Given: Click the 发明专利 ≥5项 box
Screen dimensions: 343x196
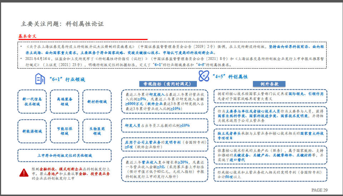Looking at the screenshot, I should [165, 145].
